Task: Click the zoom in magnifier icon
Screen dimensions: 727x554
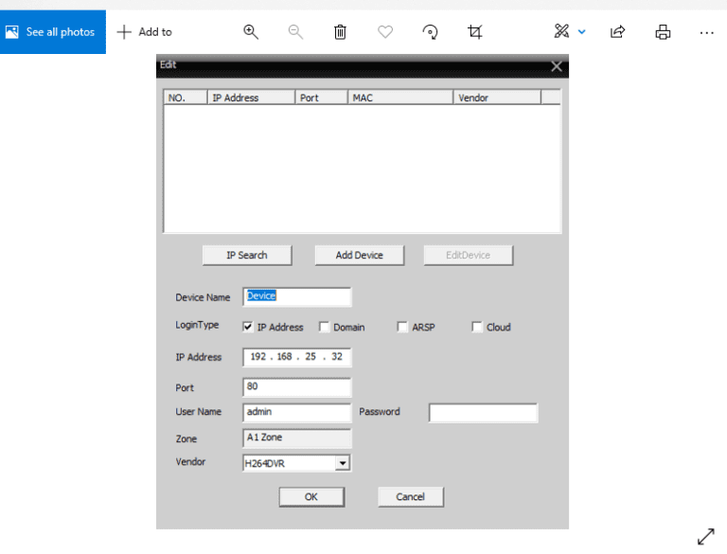Action: click(x=251, y=32)
